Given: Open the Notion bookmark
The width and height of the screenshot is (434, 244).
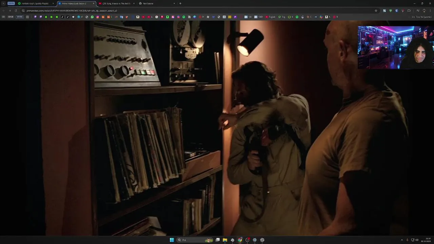Looking at the screenshot, I should coord(189,17).
